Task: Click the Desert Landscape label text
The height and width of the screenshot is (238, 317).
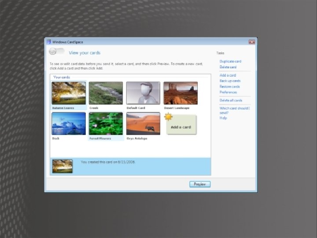Action: [177, 108]
